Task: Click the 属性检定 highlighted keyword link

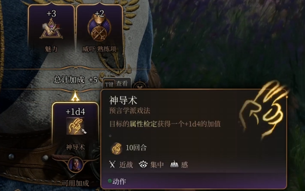Action: (143, 124)
